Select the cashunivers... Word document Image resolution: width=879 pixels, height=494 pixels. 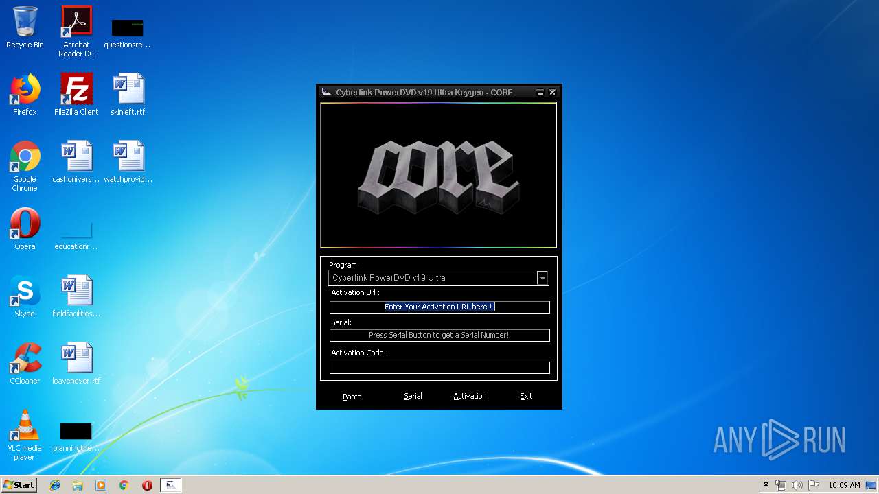[x=76, y=162]
